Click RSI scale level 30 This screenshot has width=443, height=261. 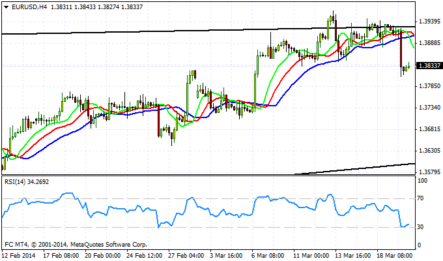(x=421, y=227)
